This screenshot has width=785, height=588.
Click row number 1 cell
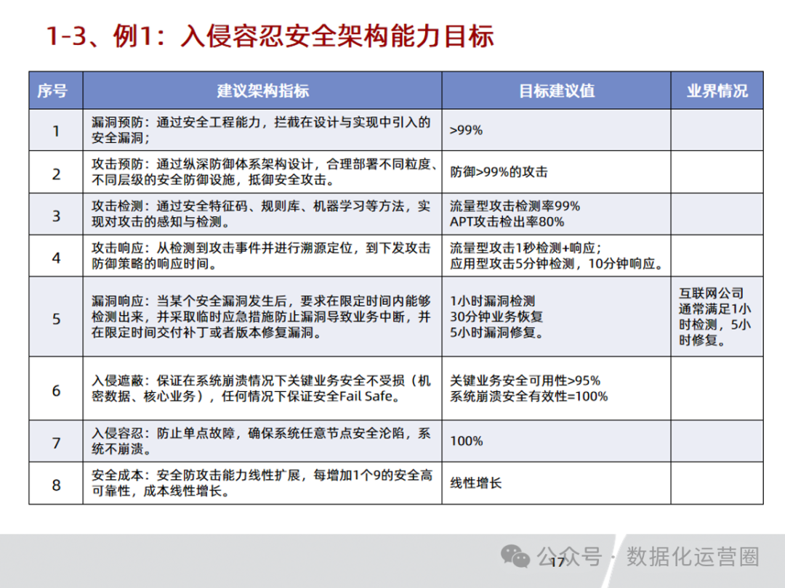click(x=56, y=130)
